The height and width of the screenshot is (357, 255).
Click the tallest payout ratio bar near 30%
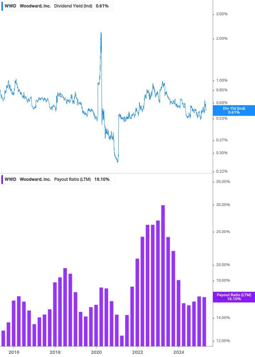pos(163,276)
